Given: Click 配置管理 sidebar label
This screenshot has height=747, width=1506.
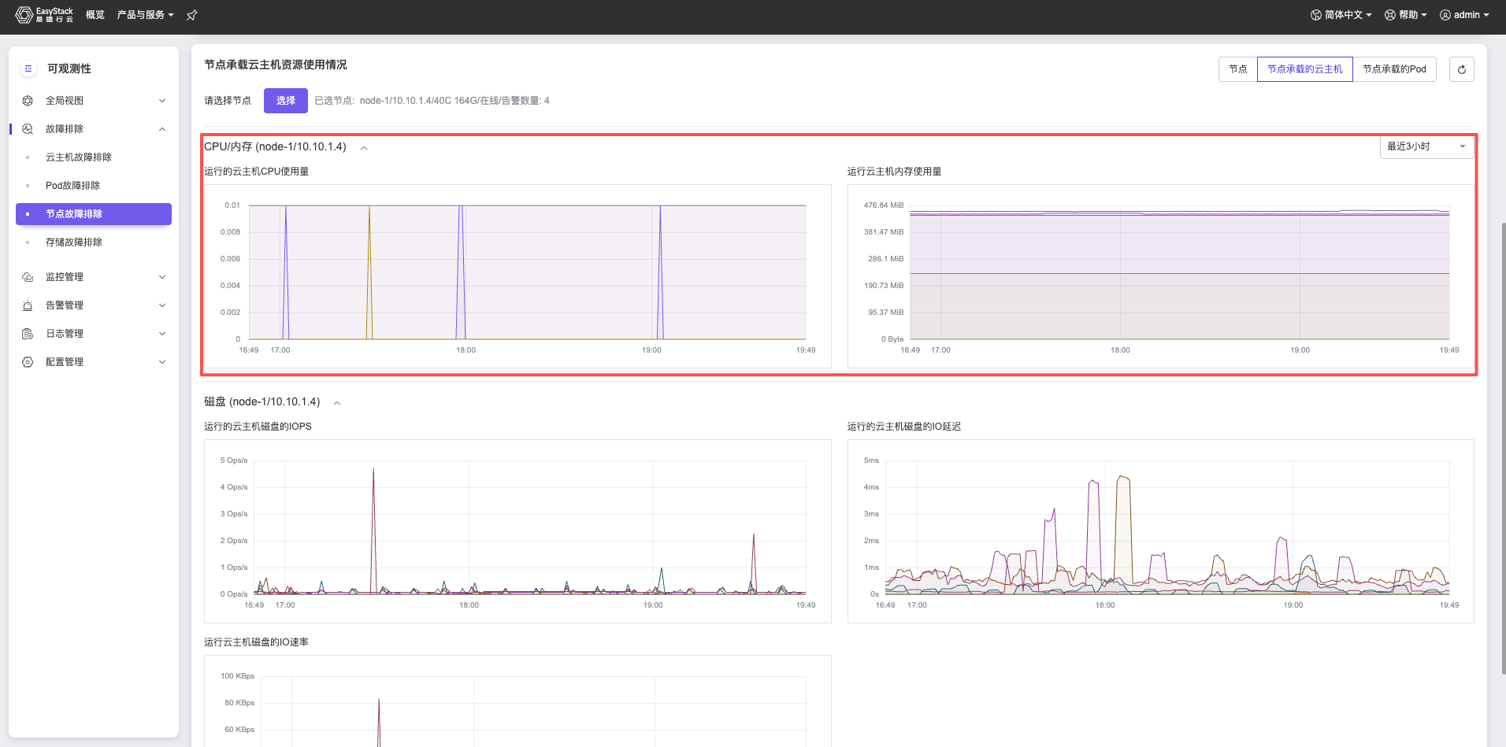Looking at the screenshot, I should click(65, 362).
